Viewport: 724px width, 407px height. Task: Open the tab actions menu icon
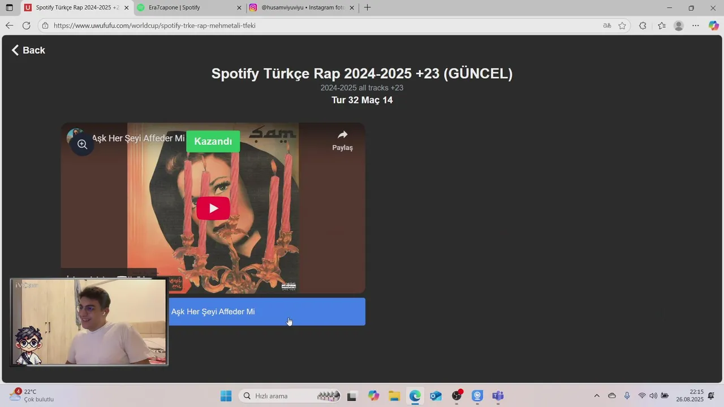tap(9, 8)
